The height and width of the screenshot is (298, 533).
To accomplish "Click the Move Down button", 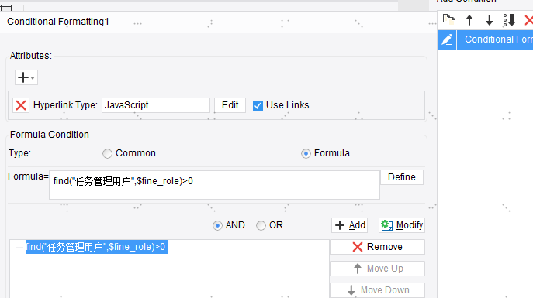I will point(377,290).
